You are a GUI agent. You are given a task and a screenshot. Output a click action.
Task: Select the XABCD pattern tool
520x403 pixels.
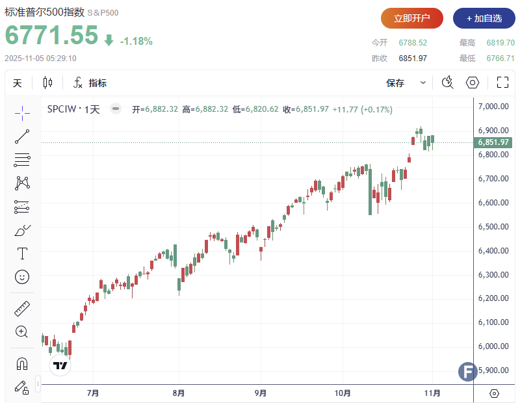tap(22, 183)
